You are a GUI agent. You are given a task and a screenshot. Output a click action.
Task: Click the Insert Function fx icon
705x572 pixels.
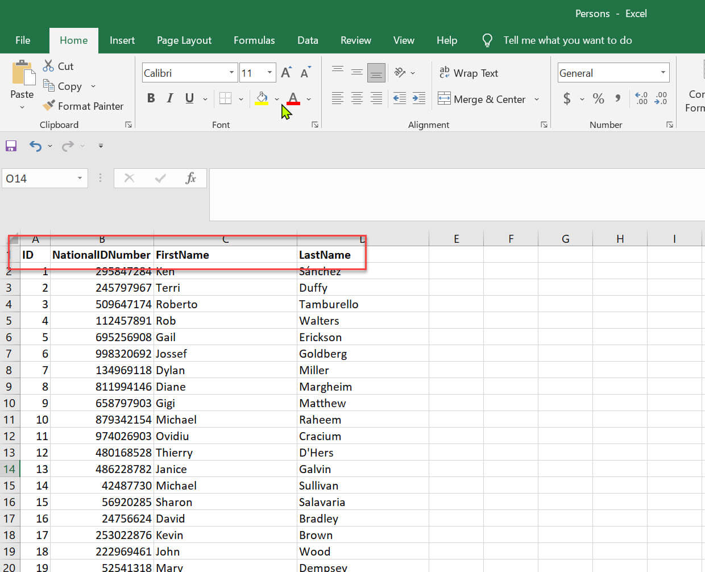(190, 179)
